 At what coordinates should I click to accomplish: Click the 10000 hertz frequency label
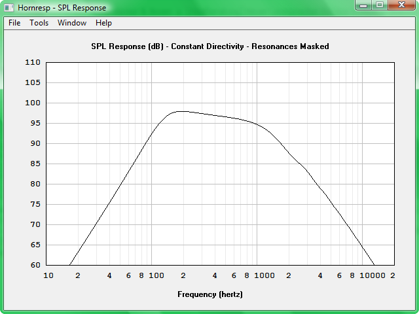click(x=373, y=275)
